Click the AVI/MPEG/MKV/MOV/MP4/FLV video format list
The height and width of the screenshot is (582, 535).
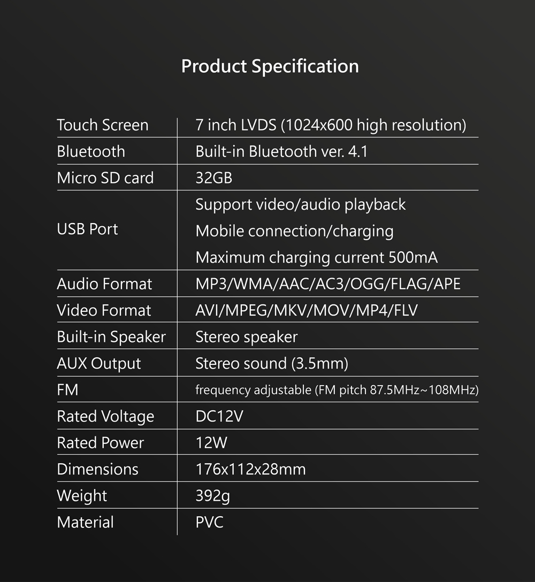pos(307,310)
